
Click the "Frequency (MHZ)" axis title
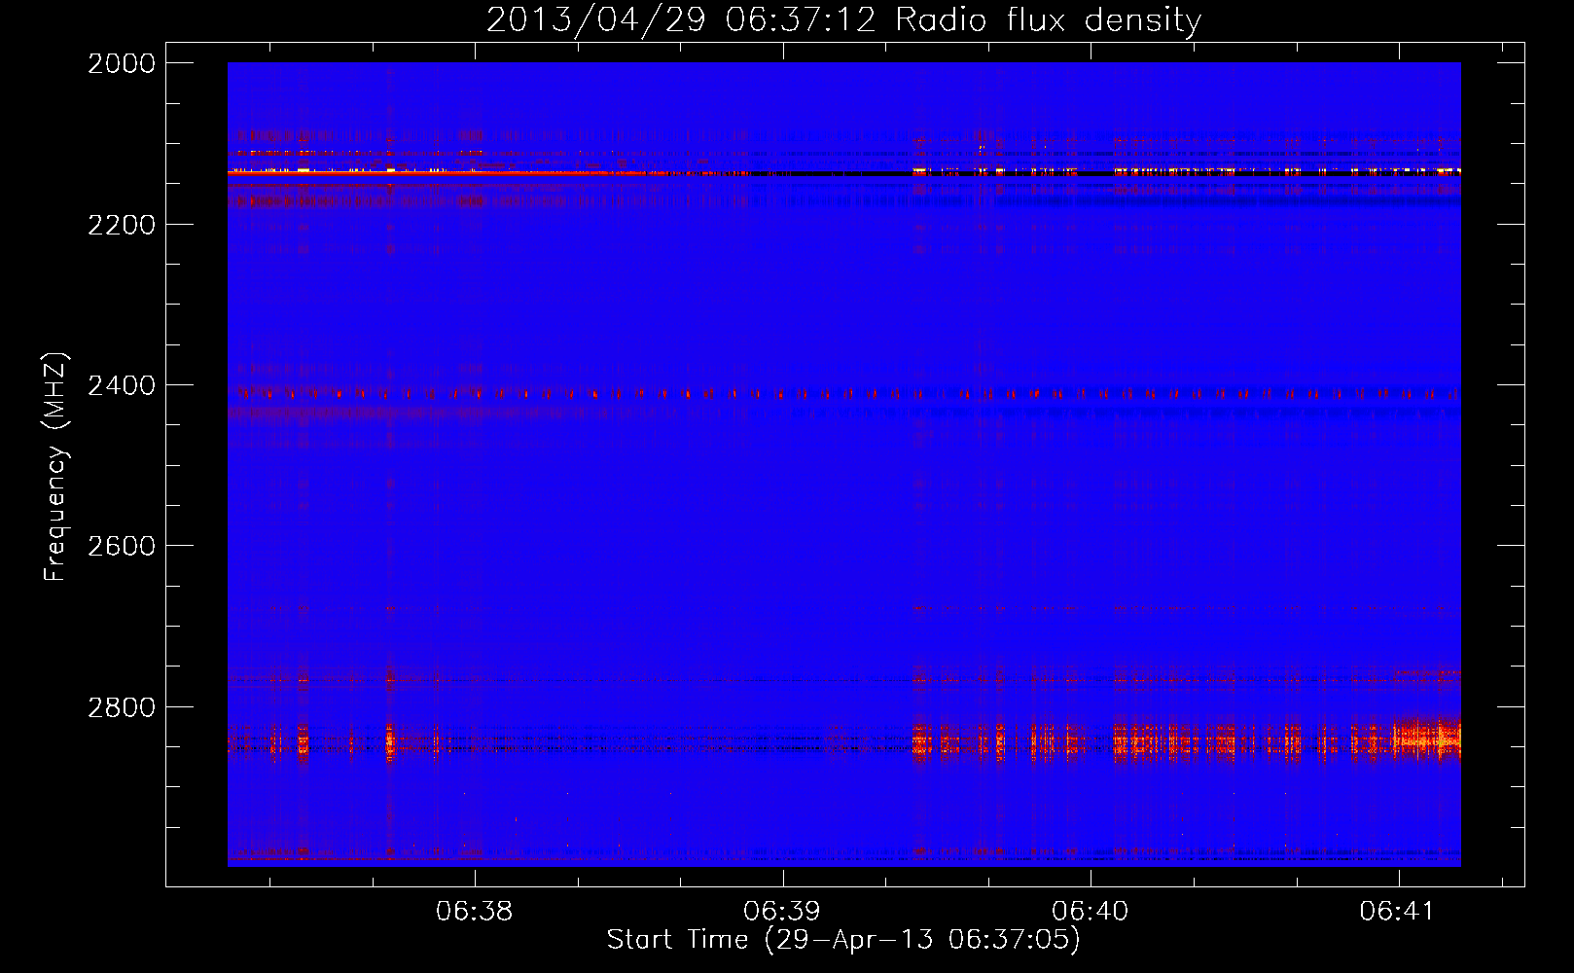pos(56,466)
